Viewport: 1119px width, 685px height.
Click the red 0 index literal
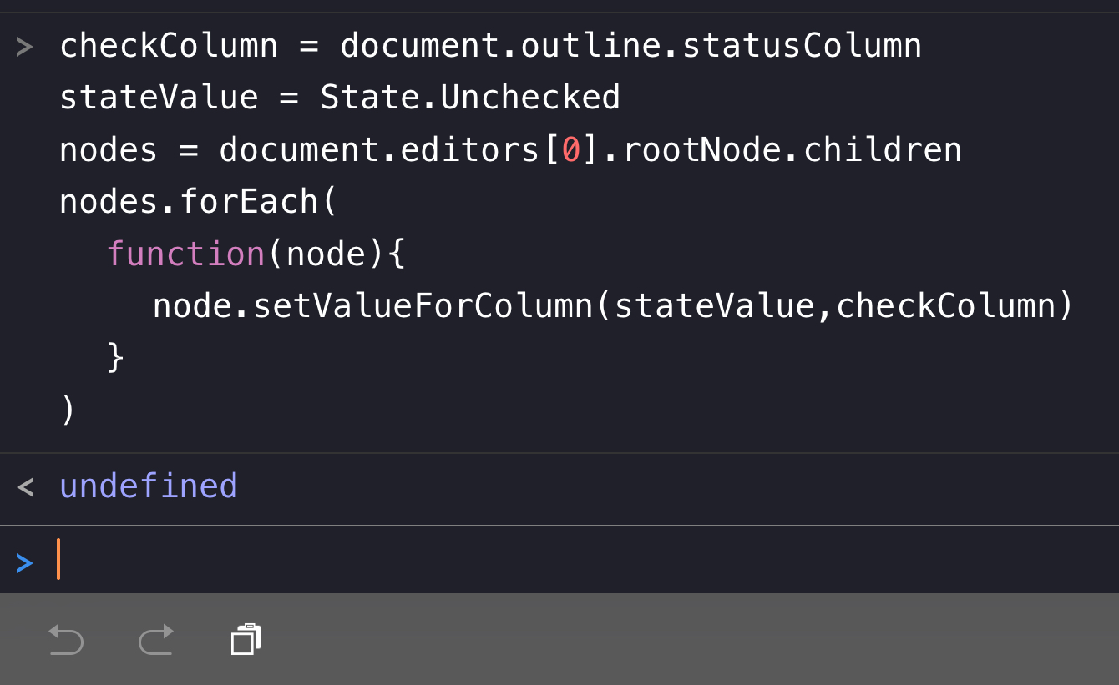tap(571, 150)
